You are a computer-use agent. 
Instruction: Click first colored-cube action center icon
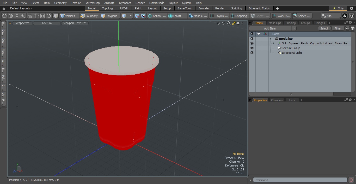[137, 16]
